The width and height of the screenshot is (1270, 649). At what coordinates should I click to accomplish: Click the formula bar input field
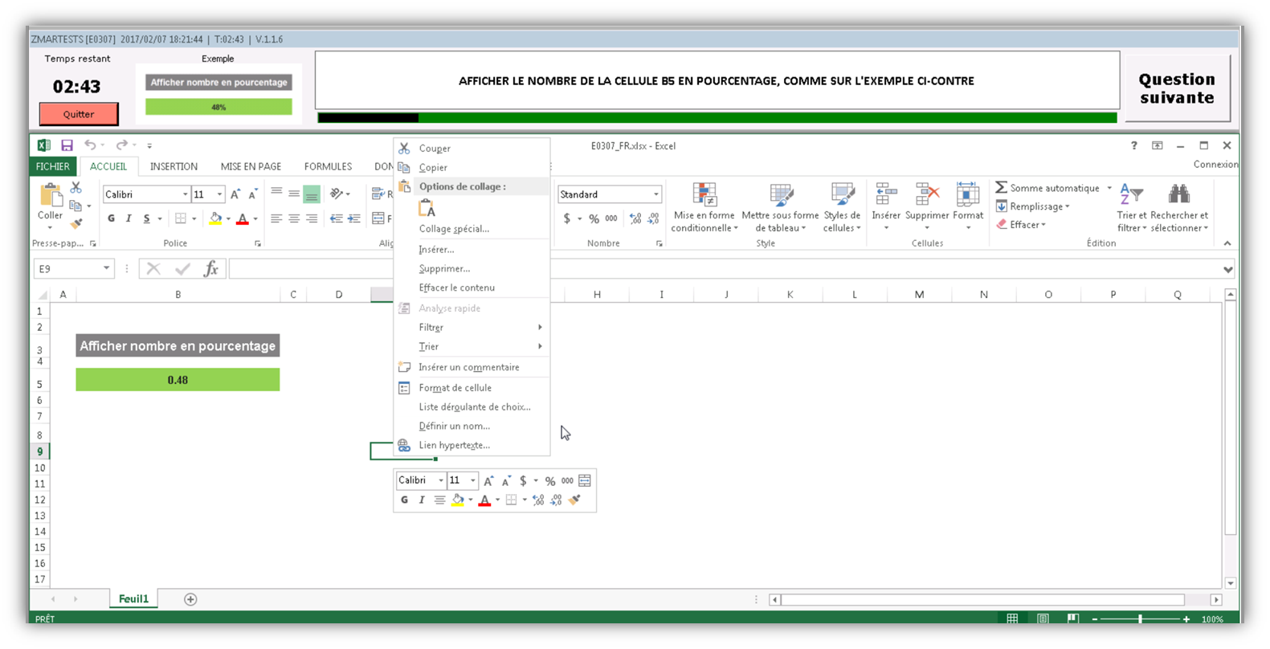tap(724, 269)
